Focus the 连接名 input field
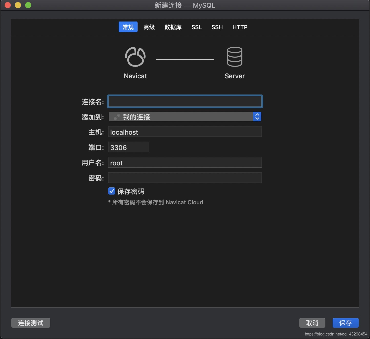This screenshot has width=370, height=339. click(185, 101)
